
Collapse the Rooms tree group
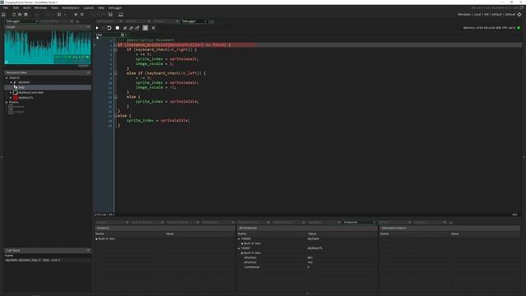7,102
